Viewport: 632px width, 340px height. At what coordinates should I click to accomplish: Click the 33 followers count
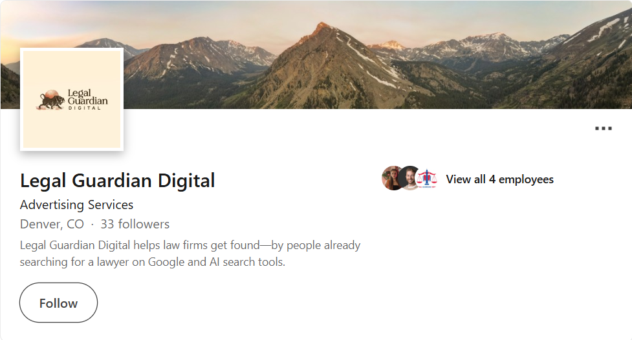[x=135, y=225]
